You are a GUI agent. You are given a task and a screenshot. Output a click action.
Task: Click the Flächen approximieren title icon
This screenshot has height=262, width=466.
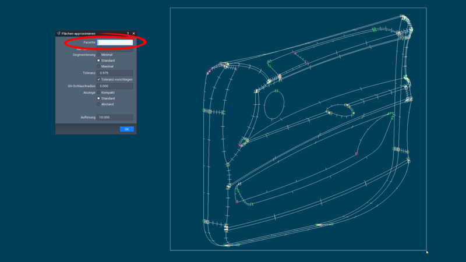pos(59,34)
